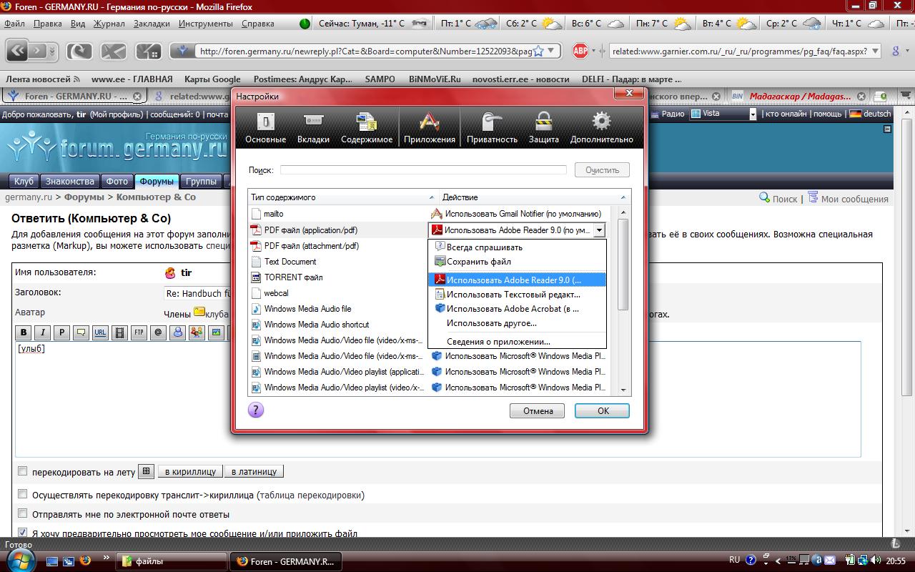Viewport: 915px width, 572px height.
Task: Insert a quote bubble in the editor
Action: [81, 332]
